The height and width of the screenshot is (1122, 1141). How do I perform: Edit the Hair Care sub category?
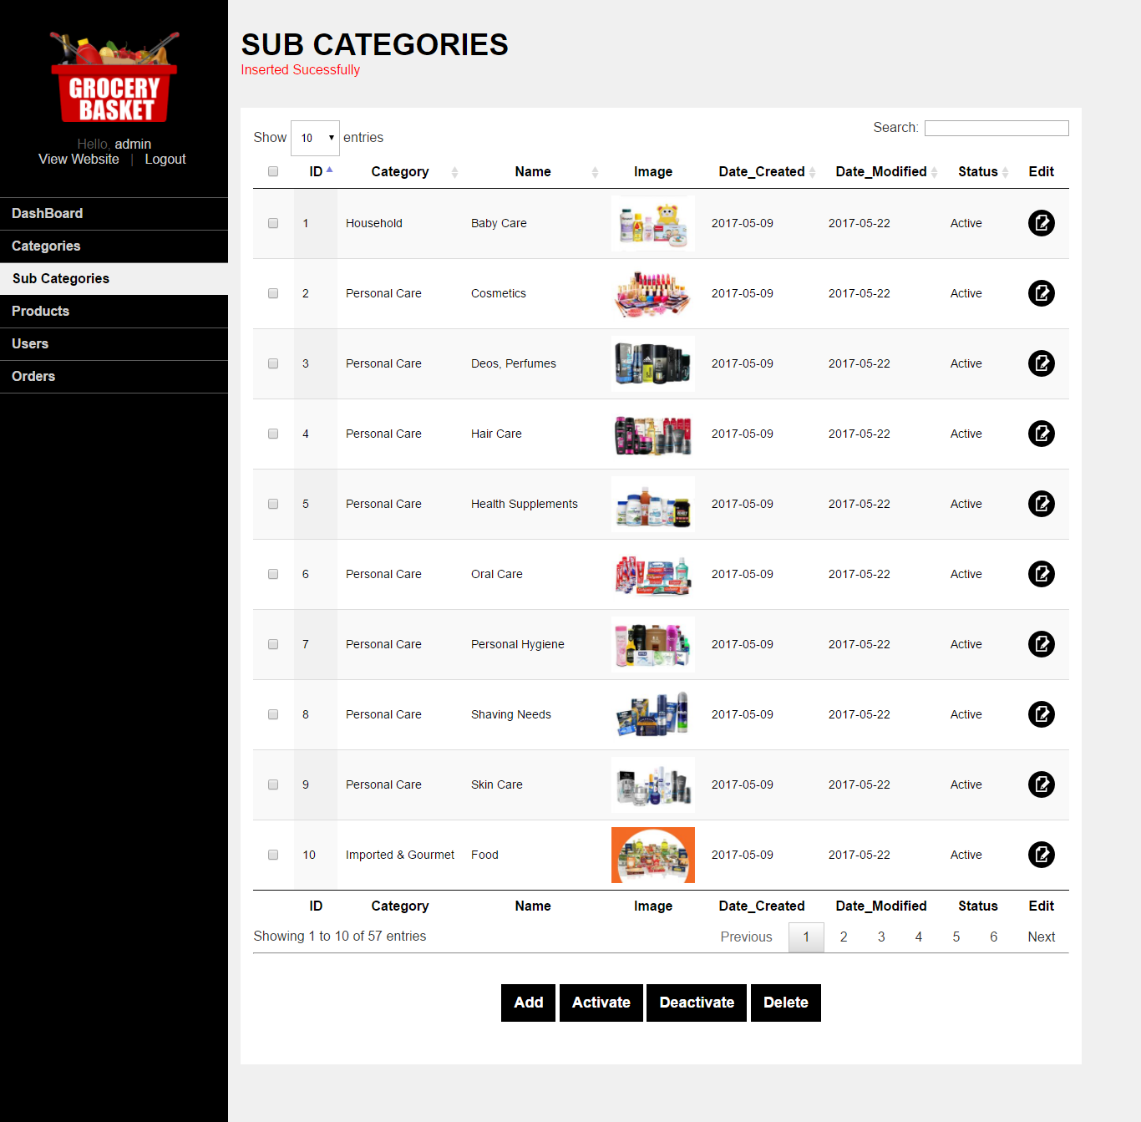tap(1041, 434)
